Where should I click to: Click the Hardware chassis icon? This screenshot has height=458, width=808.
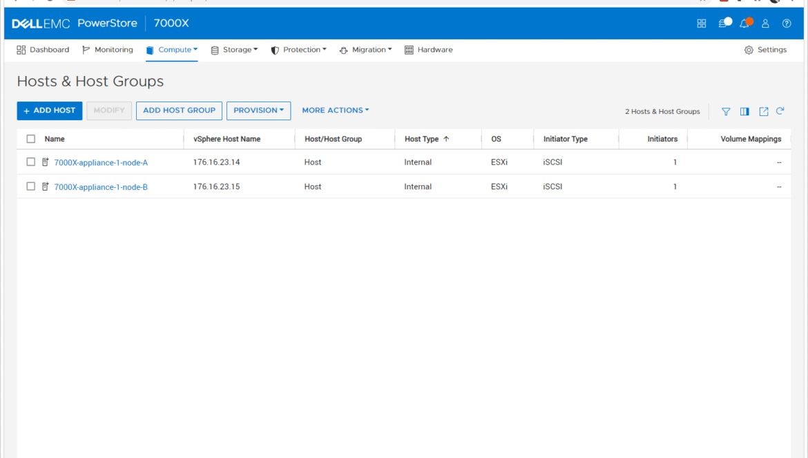click(x=409, y=50)
